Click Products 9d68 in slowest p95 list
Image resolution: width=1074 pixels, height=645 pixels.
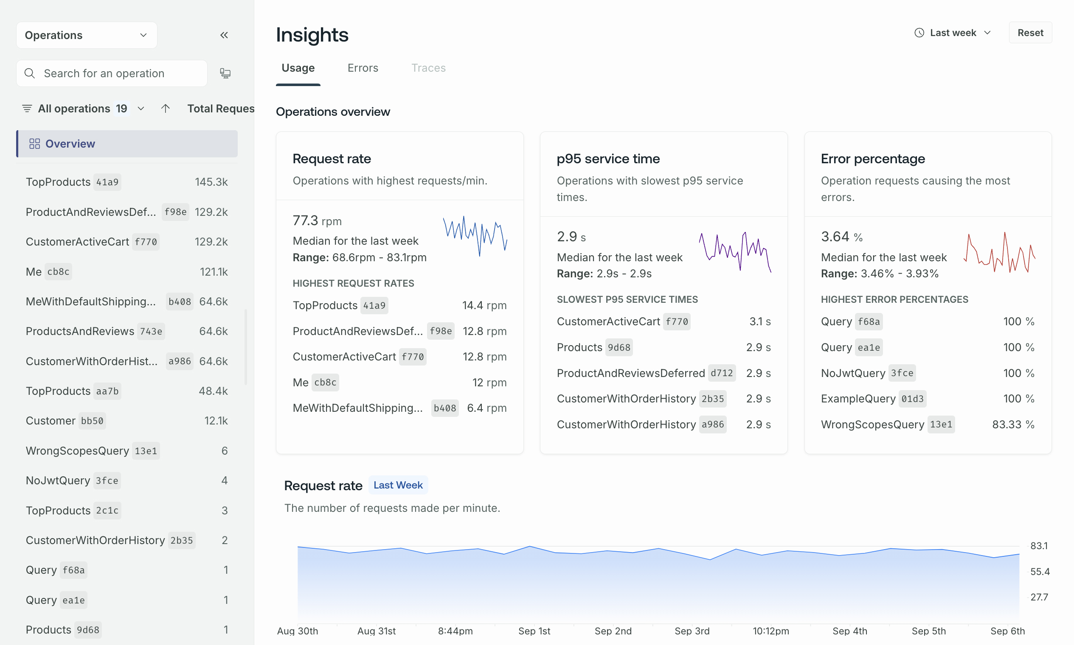664,347
